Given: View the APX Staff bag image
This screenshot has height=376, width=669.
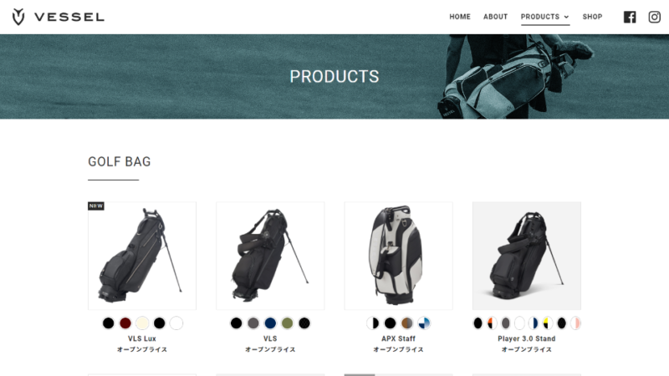Looking at the screenshot, I should [x=399, y=256].
